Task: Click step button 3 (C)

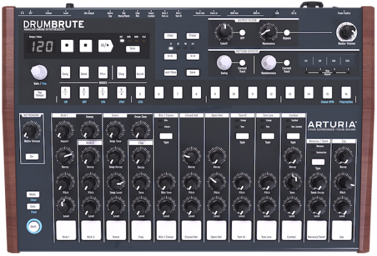Action: coord(102,93)
